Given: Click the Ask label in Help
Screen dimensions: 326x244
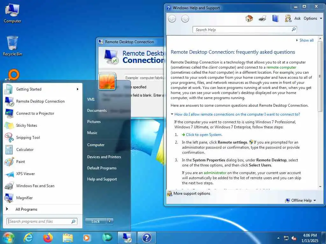Looking at the screenshot, I should (297, 18).
